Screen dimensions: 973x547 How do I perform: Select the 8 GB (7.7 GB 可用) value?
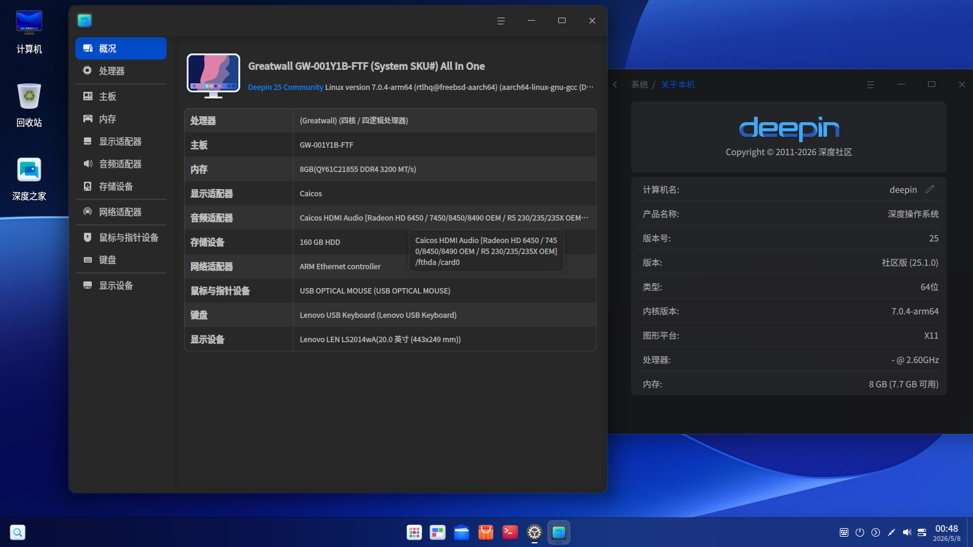point(904,384)
